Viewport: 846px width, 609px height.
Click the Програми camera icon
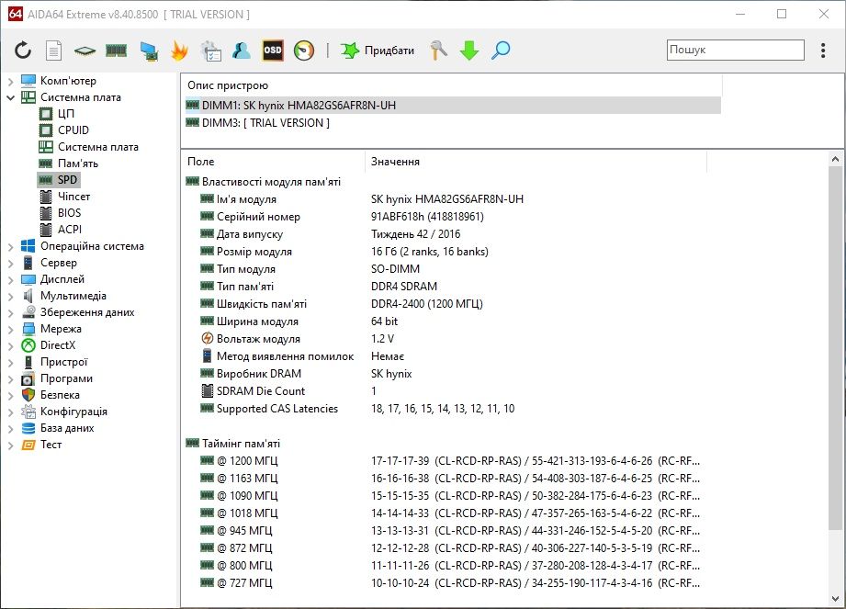point(28,378)
